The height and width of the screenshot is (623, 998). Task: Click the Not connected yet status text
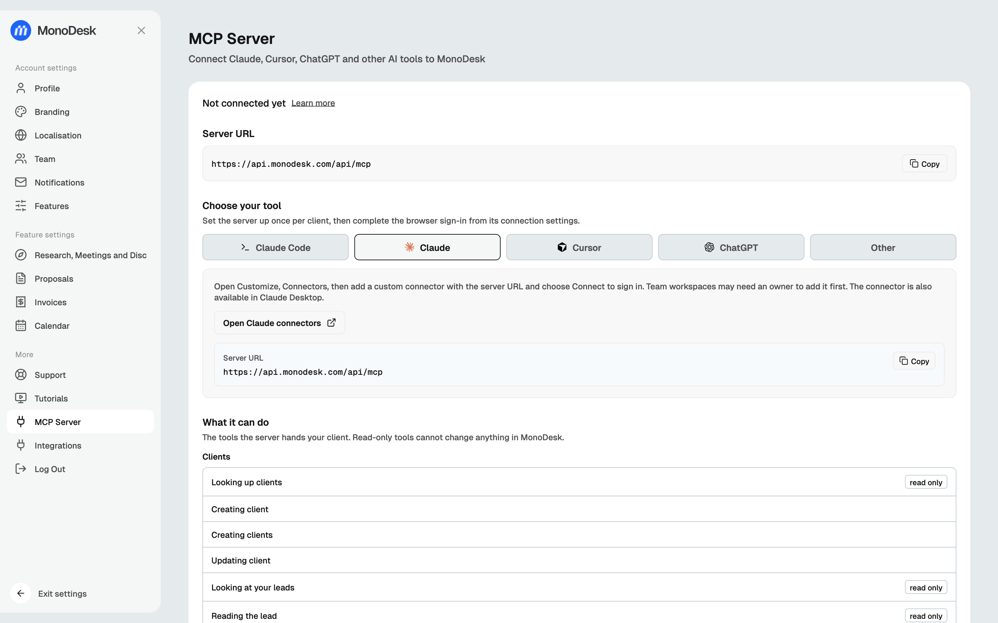point(244,103)
